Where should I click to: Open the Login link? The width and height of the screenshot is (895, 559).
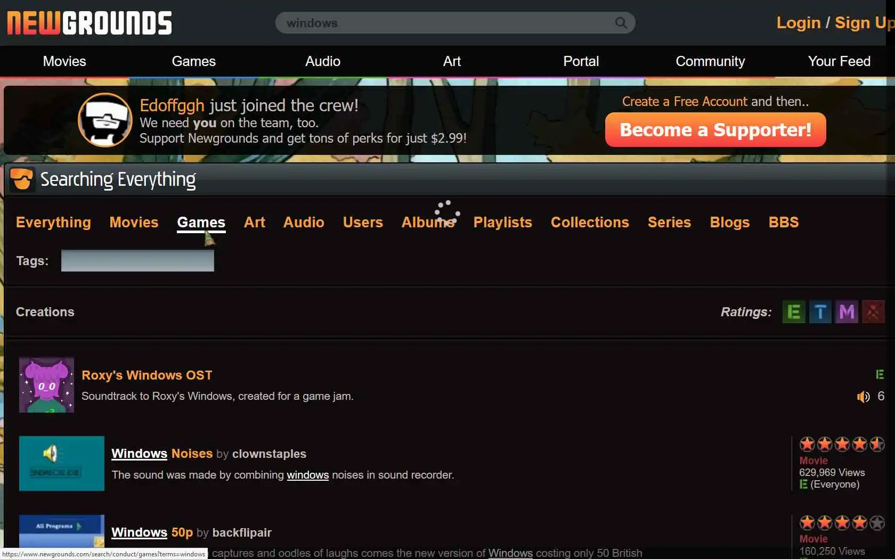click(x=798, y=23)
